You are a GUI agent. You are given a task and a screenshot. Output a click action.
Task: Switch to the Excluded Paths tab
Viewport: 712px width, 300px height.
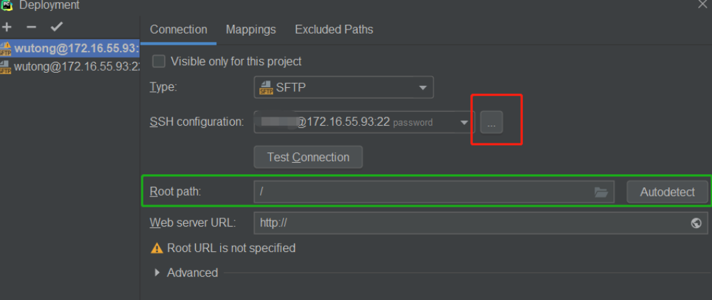334,30
